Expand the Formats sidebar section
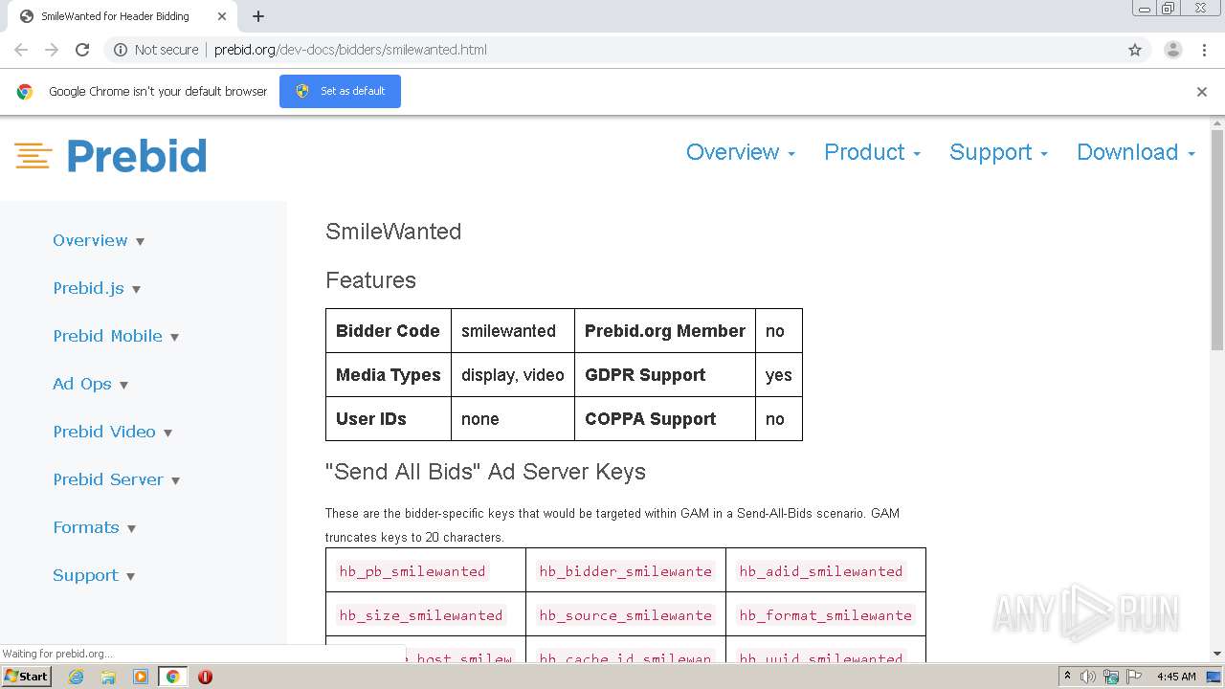1225x689 pixels. tap(94, 527)
